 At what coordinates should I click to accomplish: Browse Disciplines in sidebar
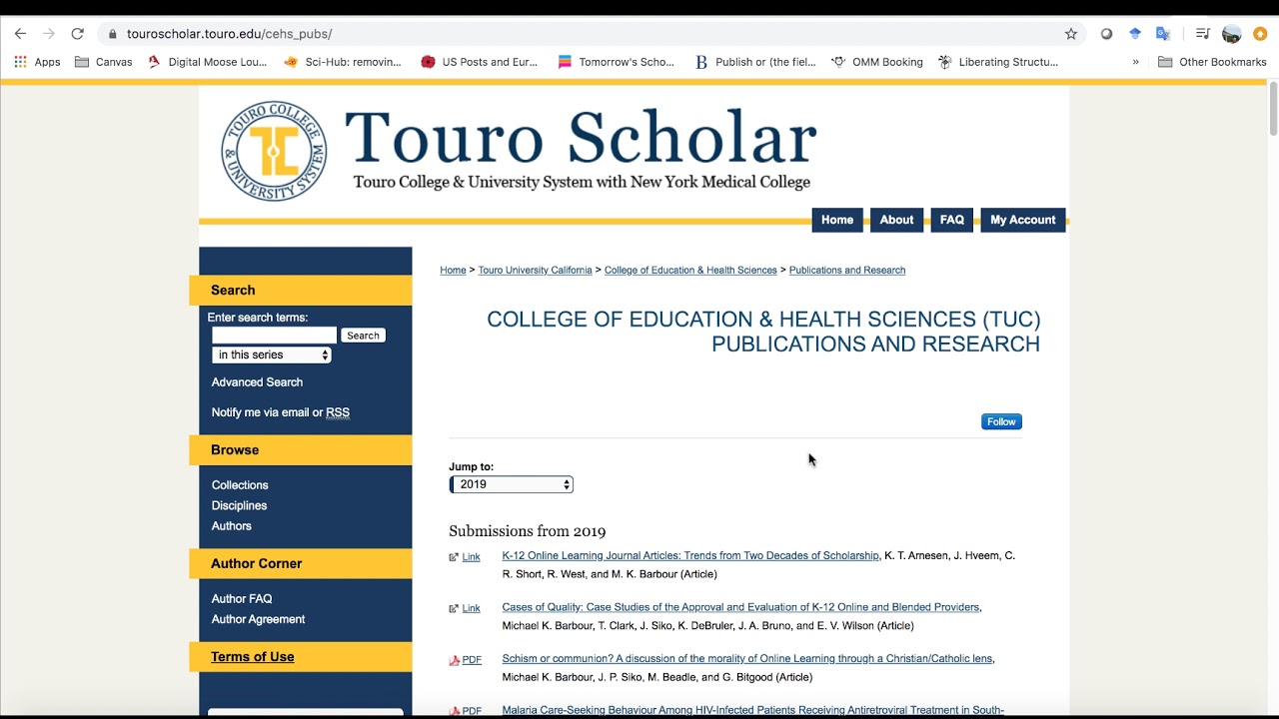click(x=239, y=505)
